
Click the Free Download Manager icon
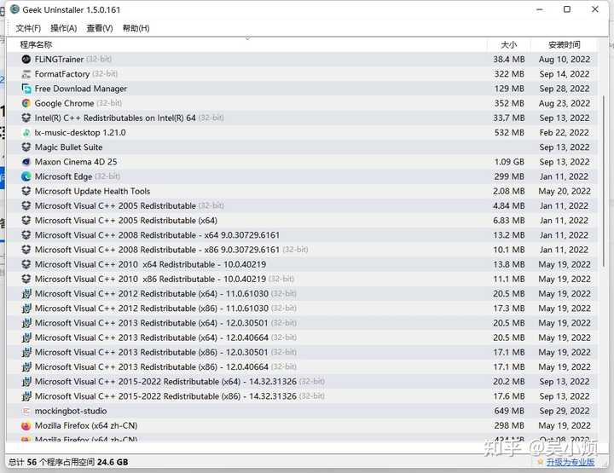26,89
